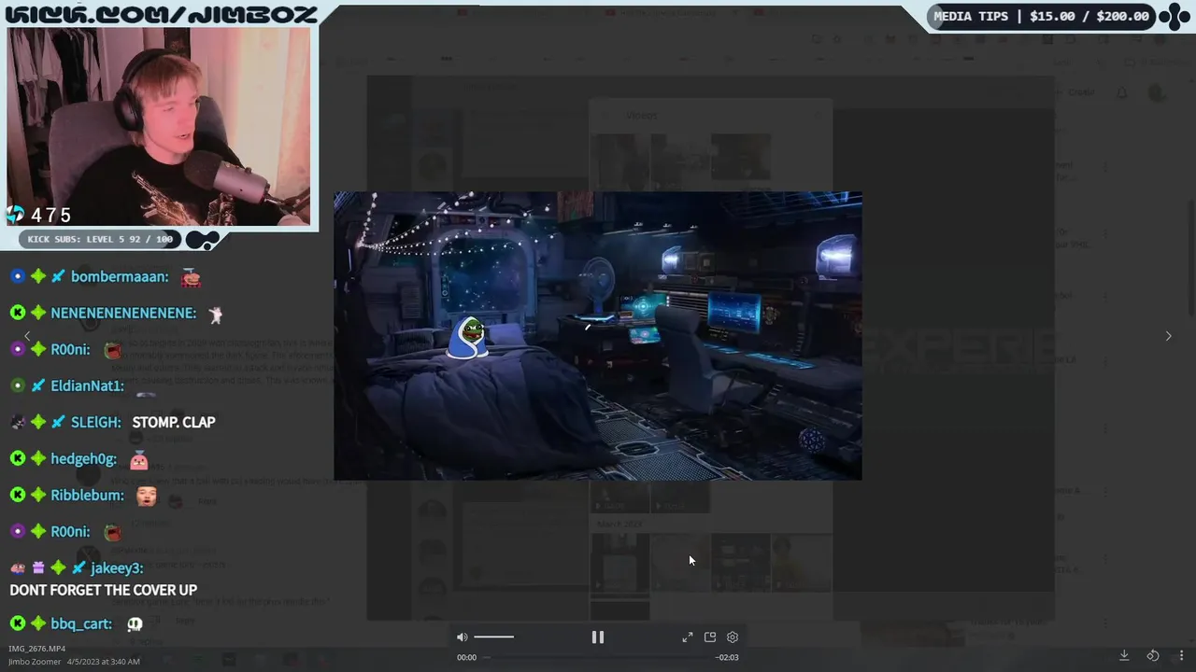Click chat username Ribblebum
Viewport: 1196px width, 672px height.
point(87,495)
